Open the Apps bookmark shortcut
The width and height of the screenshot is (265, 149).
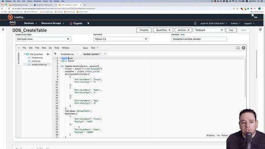click(x=4, y=12)
